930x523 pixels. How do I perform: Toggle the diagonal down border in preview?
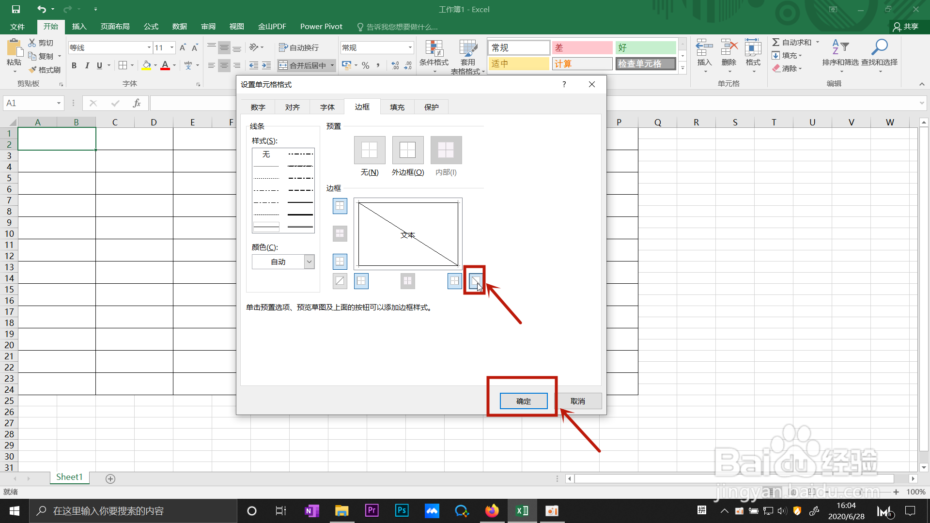pos(475,280)
